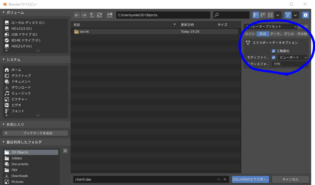
Task: Navigate up to parent directory
Action: (91, 15)
